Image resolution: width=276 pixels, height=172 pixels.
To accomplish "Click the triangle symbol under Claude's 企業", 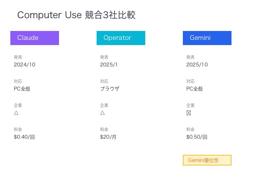I will (x=16, y=113).
